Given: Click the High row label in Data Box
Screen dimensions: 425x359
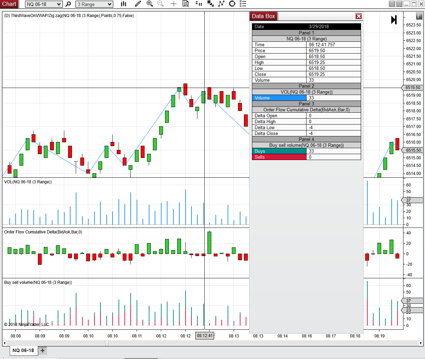Looking at the screenshot, I should pos(259,62).
